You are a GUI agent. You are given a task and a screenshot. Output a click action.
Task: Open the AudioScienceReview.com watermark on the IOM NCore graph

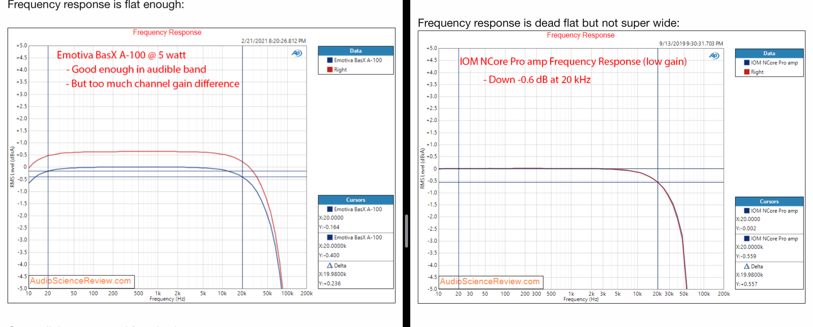(490, 281)
